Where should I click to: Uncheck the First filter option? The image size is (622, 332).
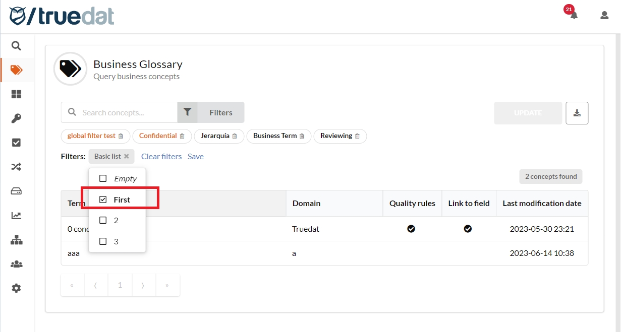tap(103, 200)
